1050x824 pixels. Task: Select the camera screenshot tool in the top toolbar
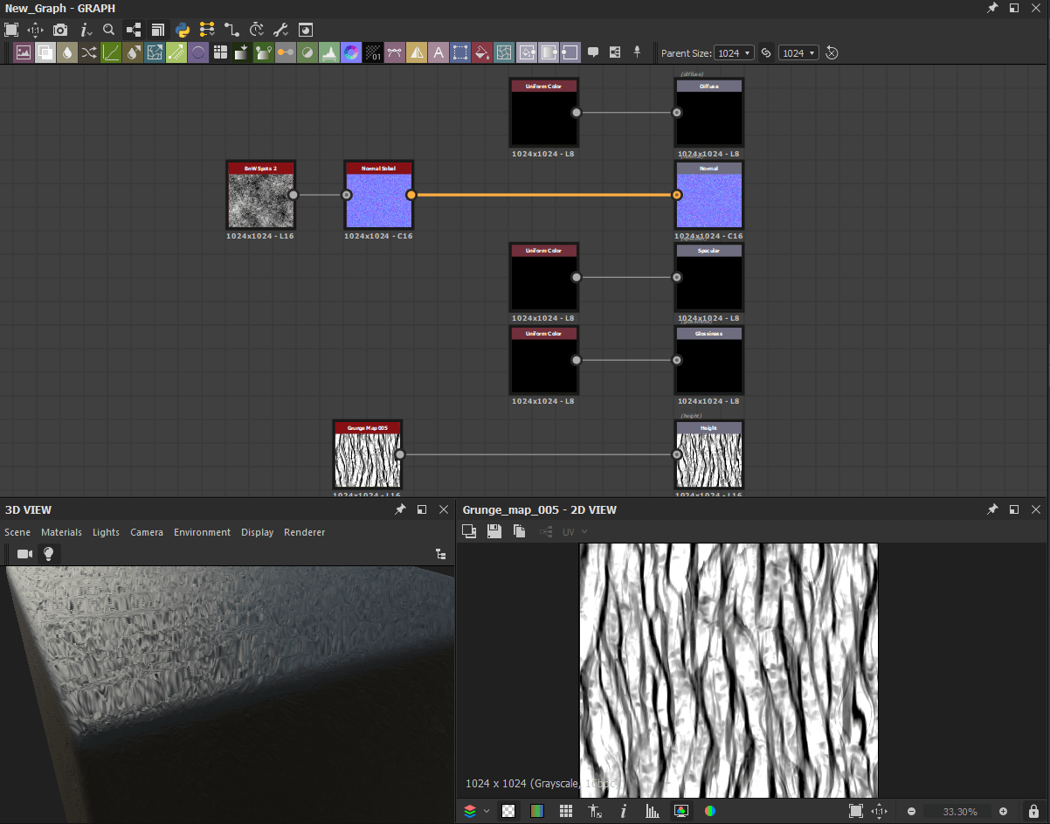click(x=59, y=30)
